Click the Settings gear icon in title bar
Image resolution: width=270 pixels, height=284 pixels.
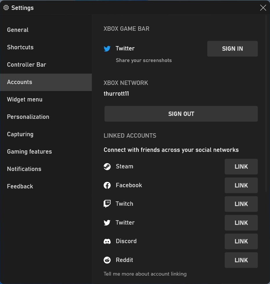6,8
